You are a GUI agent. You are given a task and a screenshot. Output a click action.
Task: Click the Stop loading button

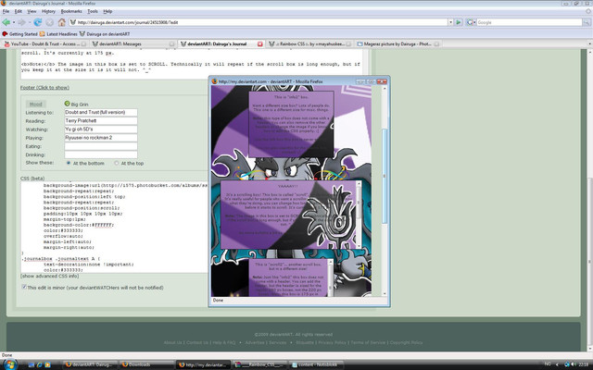(49, 22)
